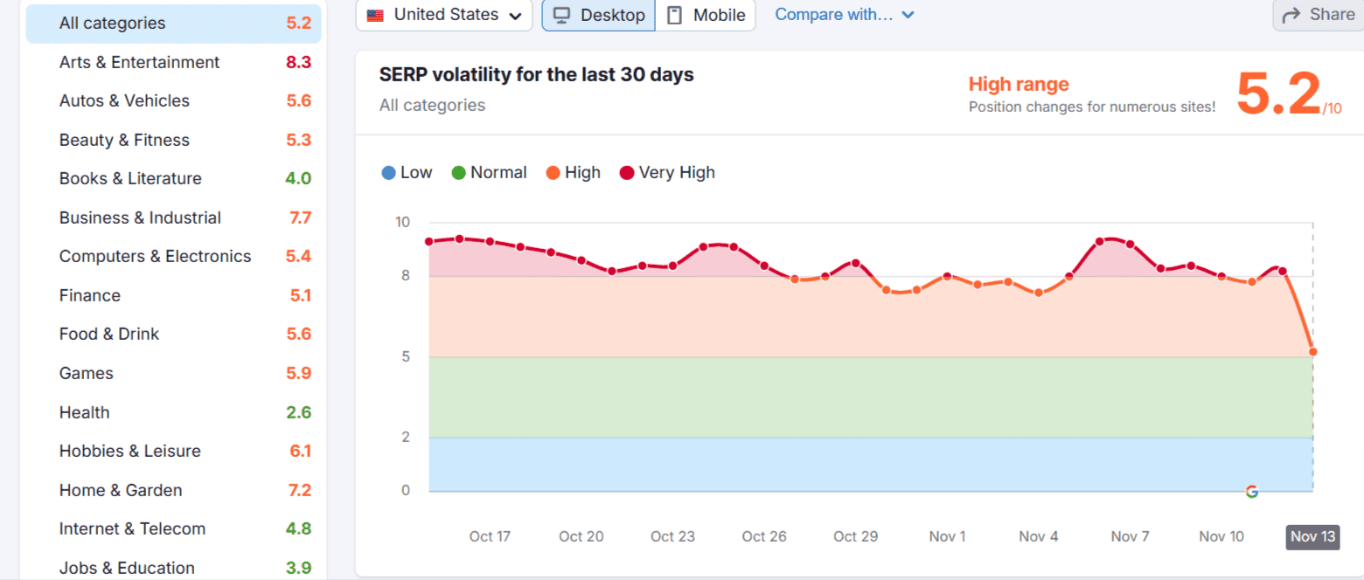Toggle the Desktop view option
Viewport: 1364px width, 580px height.
(x=598, y=15)
